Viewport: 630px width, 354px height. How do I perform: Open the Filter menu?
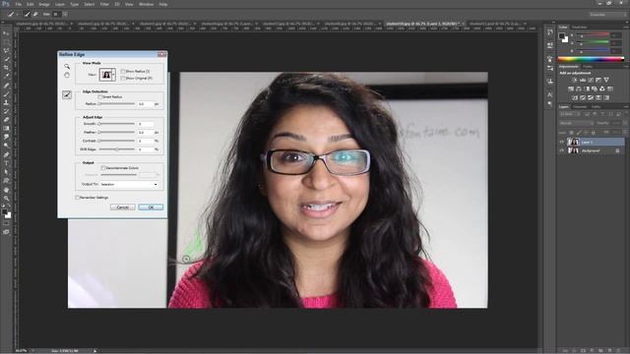pos(104,4)
